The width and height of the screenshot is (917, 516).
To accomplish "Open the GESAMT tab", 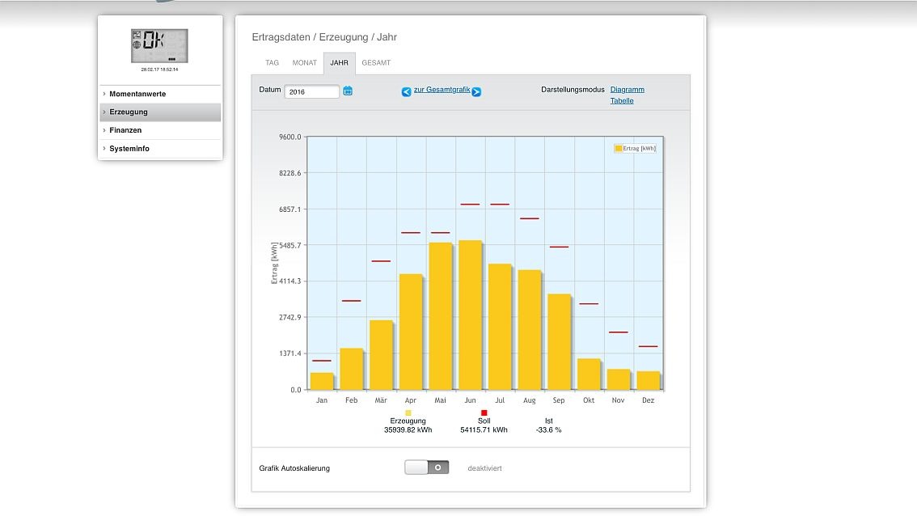I will 376,63.
